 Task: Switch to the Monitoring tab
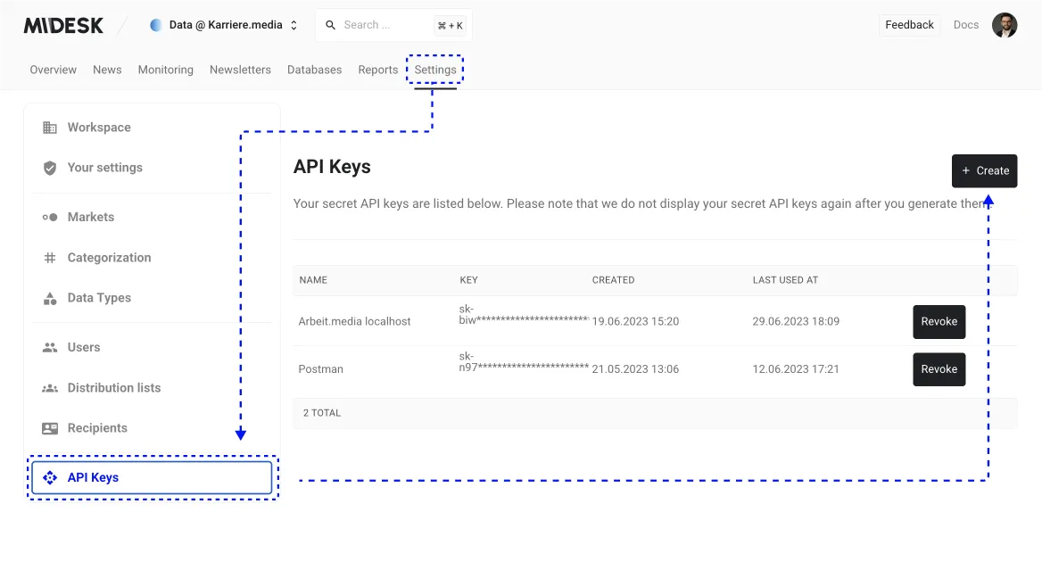click(165, 70)
